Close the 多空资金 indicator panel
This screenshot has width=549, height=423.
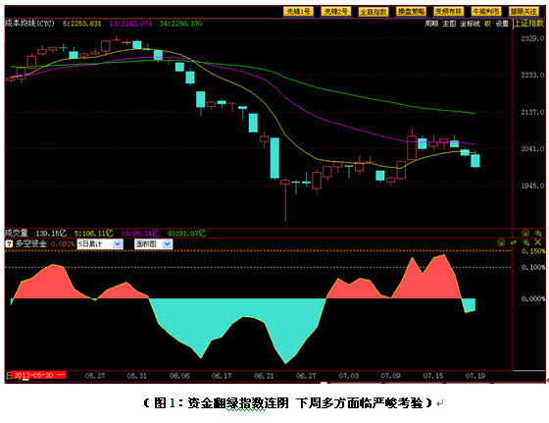pyautogui.click(x=538, y=242)
